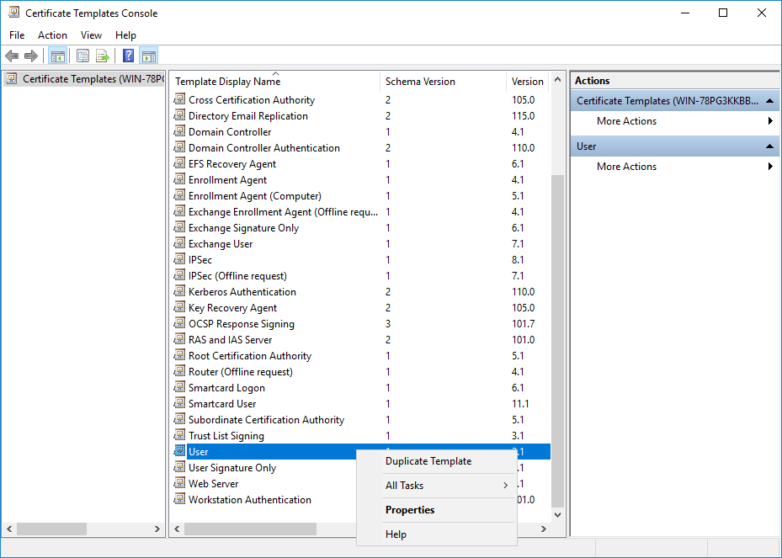Image resolution: width=782 pixels, height=558 pixels.
Task: Select the Subordinate Certification Authority template
Action: pyautogui.click(x=361, y=420)
